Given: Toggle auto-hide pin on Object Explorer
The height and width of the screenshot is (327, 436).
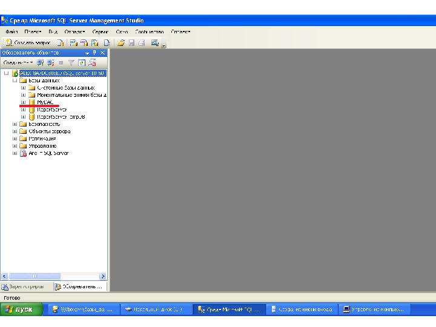Looking at the screenshot, I should pyautogui.click(x=94, y=53).
